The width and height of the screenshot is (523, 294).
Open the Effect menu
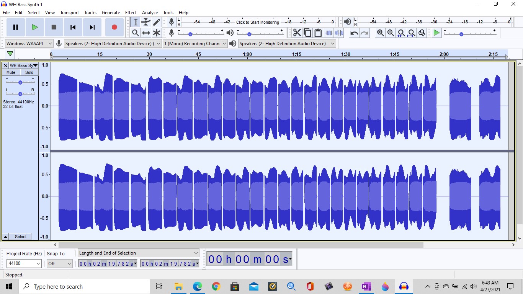[x=131, y=13]
